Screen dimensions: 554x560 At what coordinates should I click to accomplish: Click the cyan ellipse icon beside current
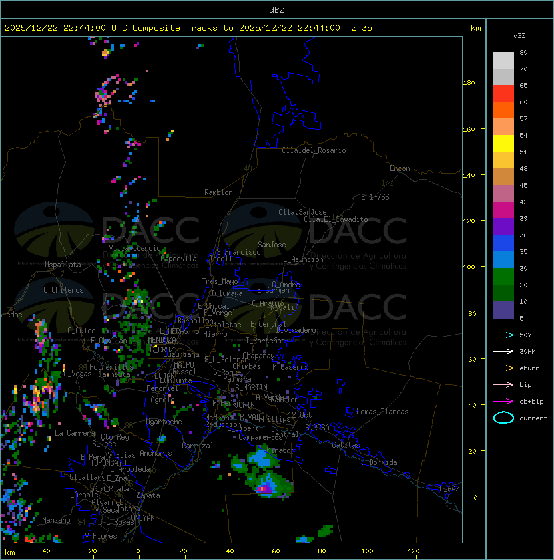pos(503,418)
